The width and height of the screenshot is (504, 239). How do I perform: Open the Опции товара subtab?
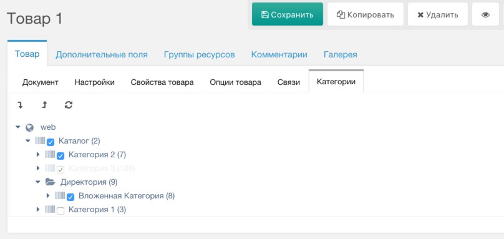(x=235, y=82)
